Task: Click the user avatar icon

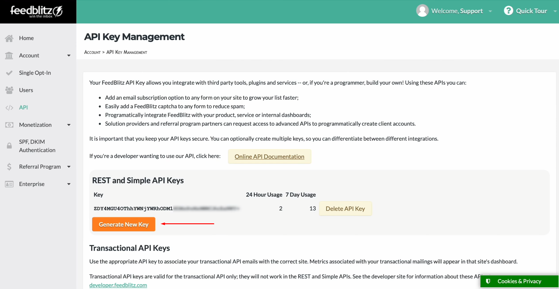Action: point(422,11)
